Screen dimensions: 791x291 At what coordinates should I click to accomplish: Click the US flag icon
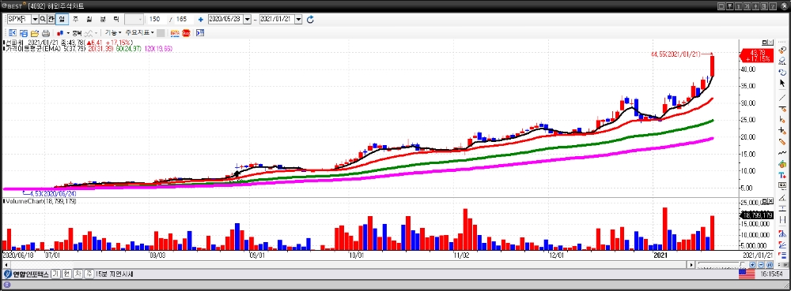click(x=747, y=274)
